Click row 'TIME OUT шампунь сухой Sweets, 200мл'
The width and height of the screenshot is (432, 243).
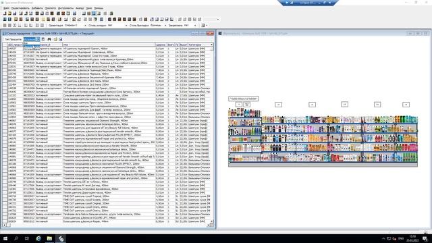[x=109, y=200]
